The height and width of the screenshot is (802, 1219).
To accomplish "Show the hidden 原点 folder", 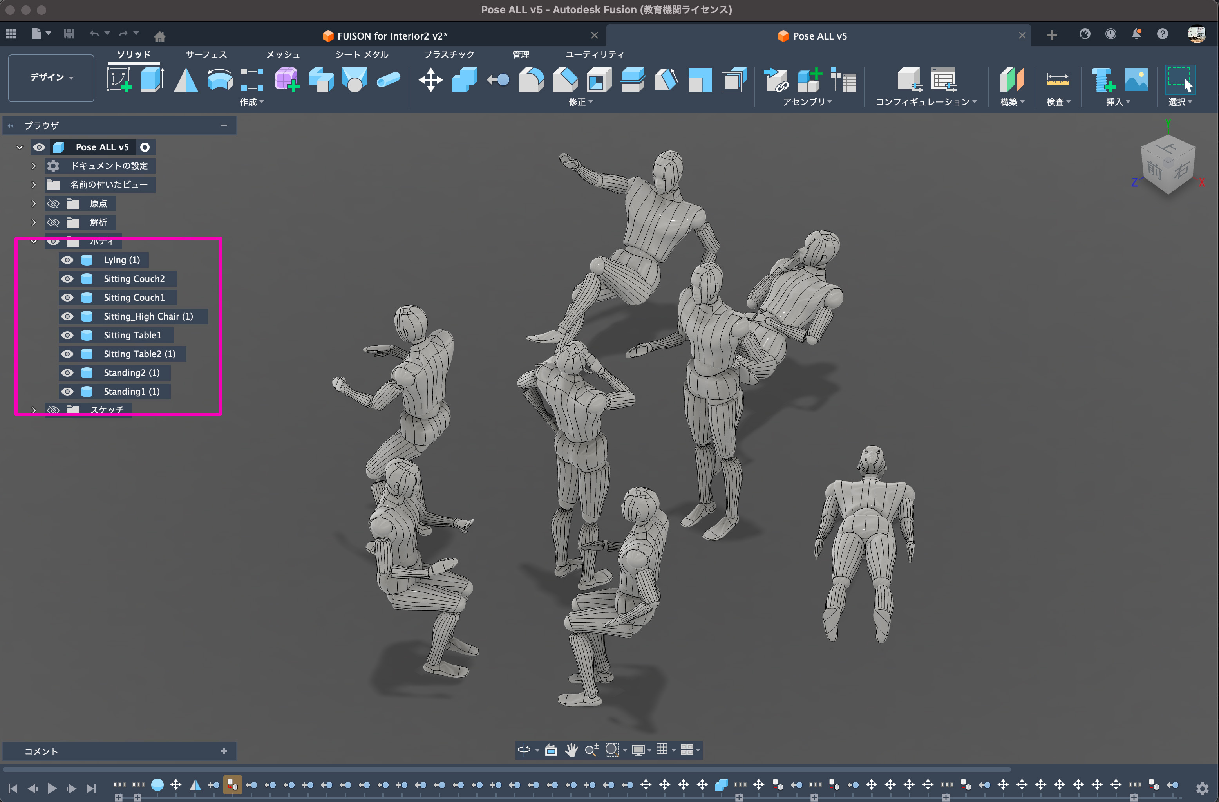I will pyautogui.click(x=53, y=204).
